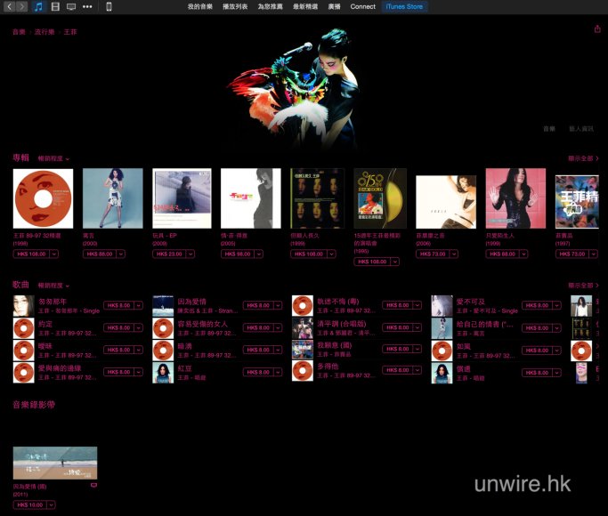Open the song title 多得他
The image size is (608, 516).
[328, 366]
